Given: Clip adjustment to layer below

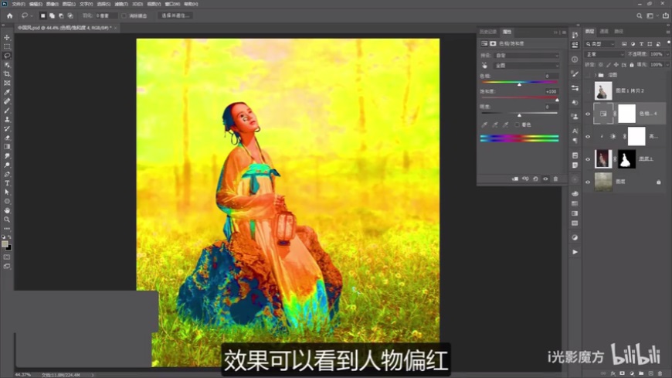Looking at the screenshot, I should (x=515, y=179).
